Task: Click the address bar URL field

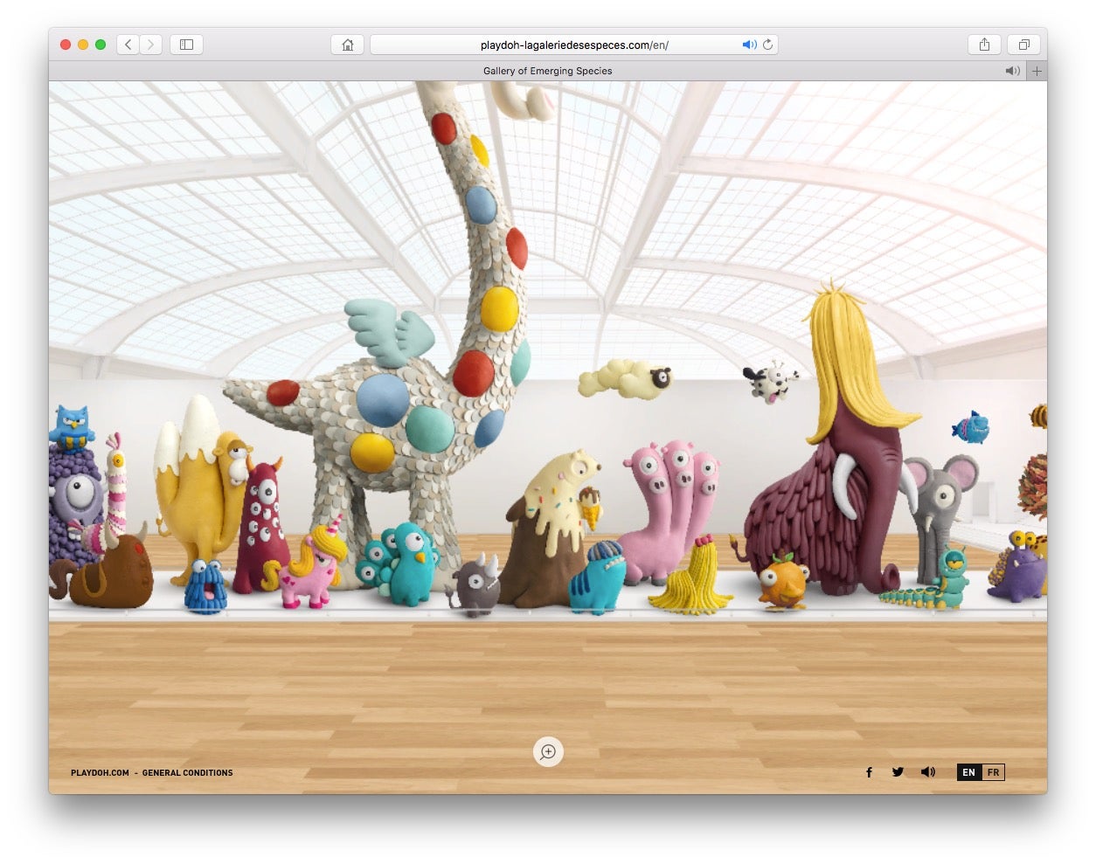Action: (574, 45)
